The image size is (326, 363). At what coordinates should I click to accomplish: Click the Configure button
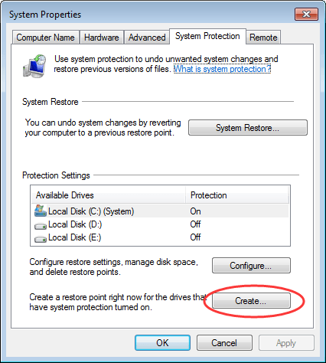(x=251, y=266)
